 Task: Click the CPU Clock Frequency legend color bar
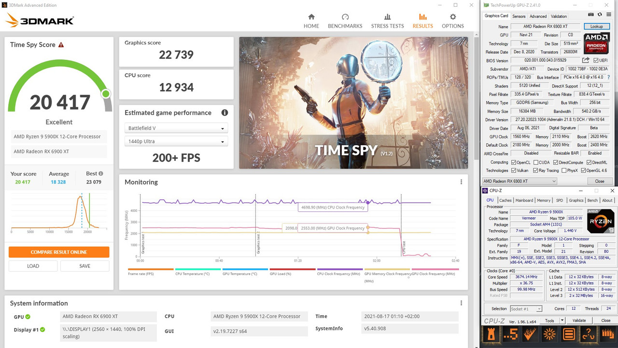tap(340, 269)
